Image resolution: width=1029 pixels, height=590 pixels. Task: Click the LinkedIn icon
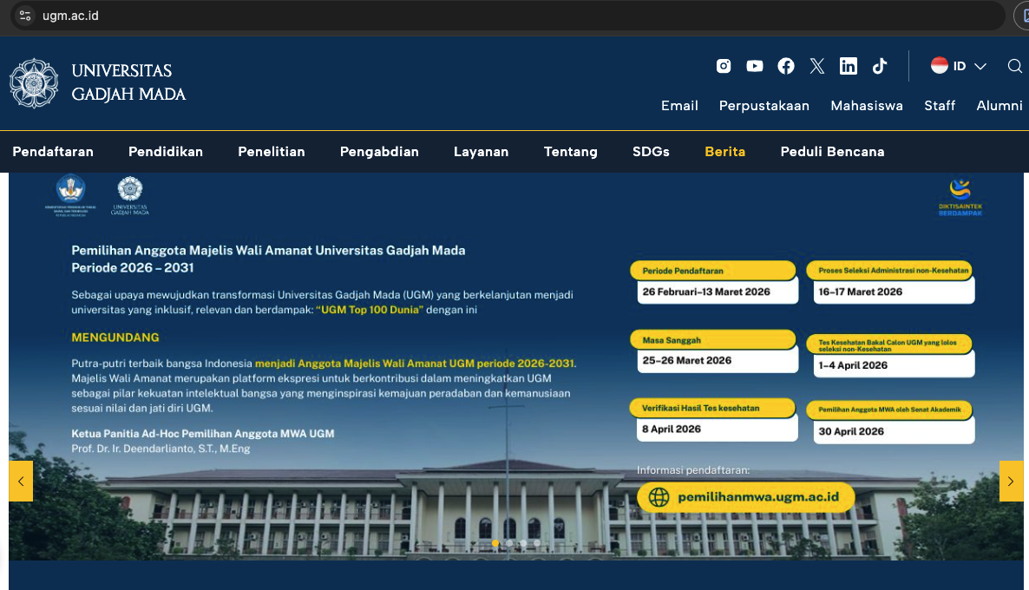848,65
